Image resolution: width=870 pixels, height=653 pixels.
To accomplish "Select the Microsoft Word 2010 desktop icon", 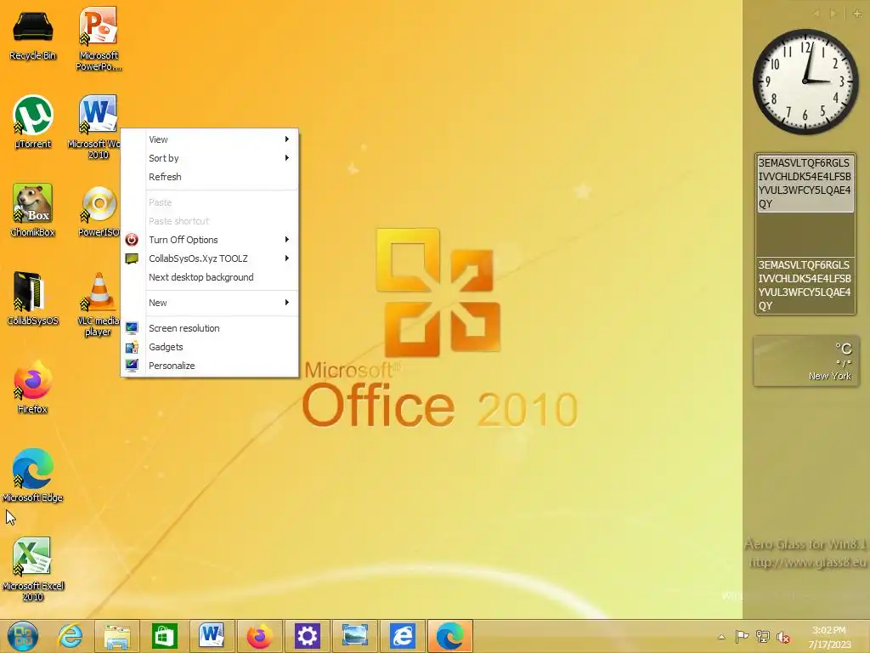I will tap(97, 127).
